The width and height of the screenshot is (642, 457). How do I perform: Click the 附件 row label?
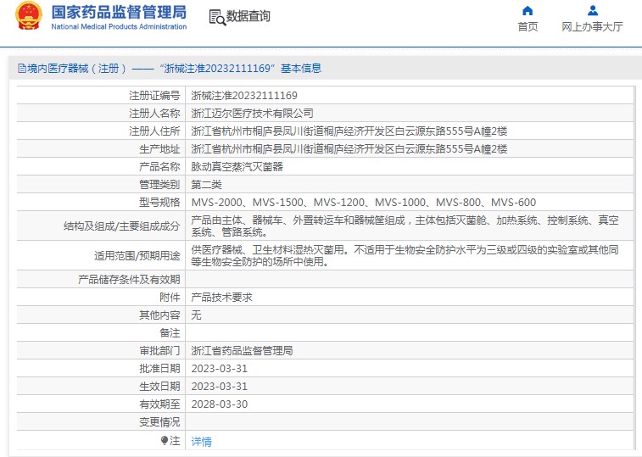point(170,298)
